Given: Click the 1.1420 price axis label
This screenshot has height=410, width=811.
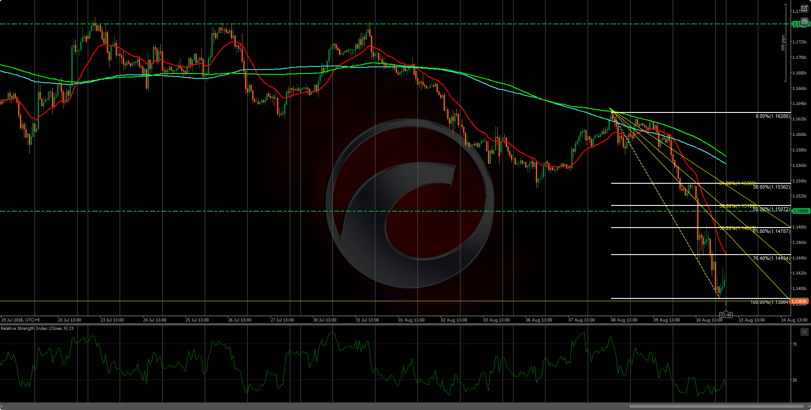Looking at the screenshot, I should [800, 273].
